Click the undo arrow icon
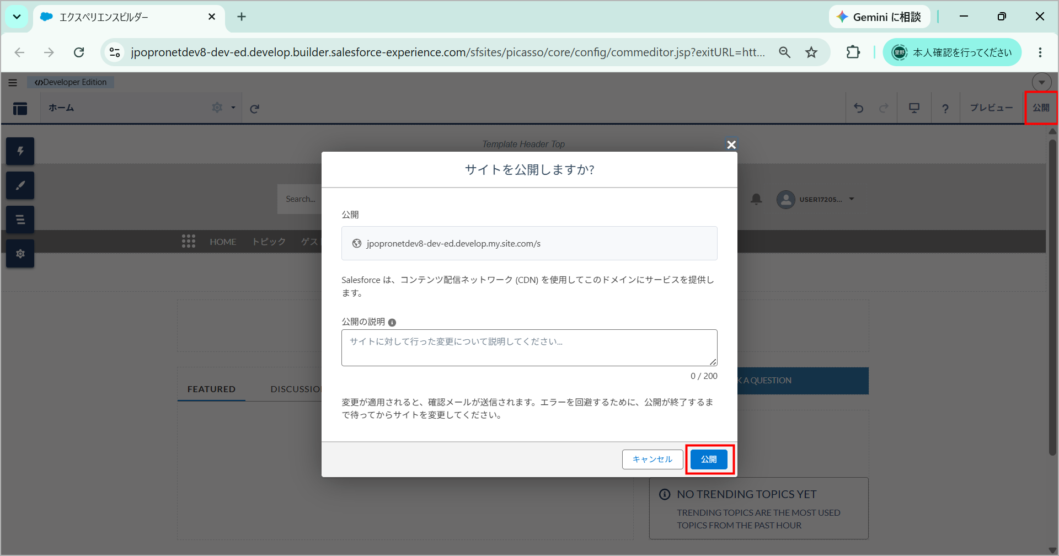 point(859,108)
